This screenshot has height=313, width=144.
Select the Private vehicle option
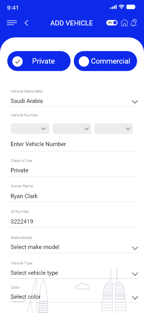pos(39,61)
